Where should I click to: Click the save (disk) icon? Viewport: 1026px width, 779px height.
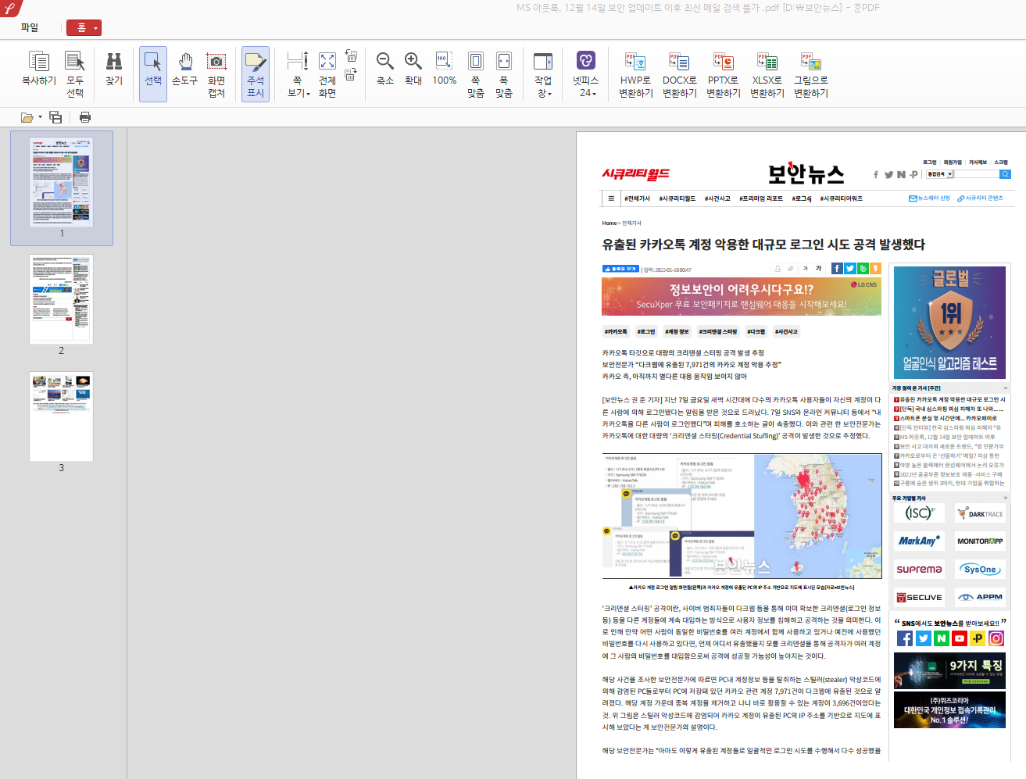[55, 117]
